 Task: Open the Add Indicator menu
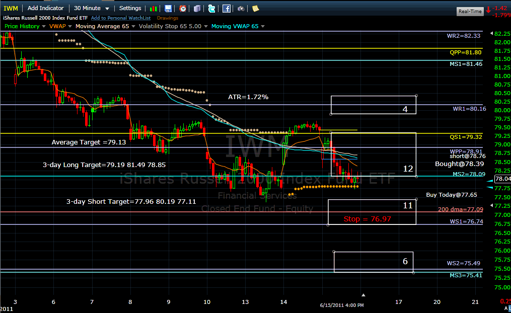[x=46, y=8]
